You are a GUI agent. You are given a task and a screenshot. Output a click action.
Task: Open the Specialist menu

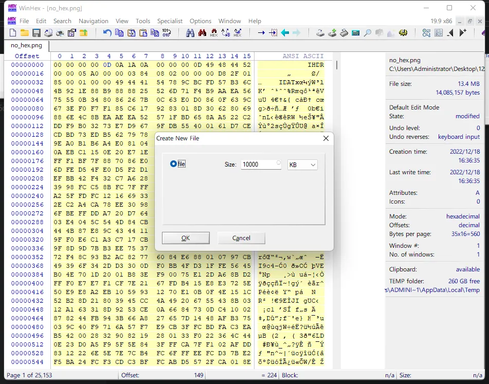[x=170, y=21]
